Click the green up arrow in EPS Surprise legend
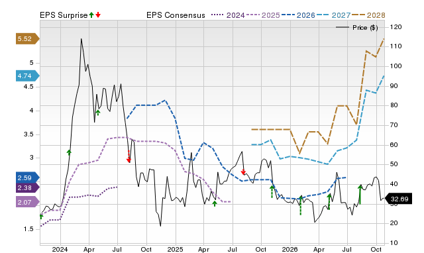Viewport: 424px width, 253px height. [91, 15]
